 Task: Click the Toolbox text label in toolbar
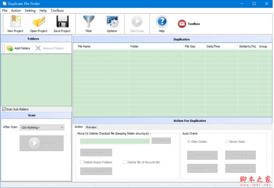pyautogui.click(x=194, y=24)
